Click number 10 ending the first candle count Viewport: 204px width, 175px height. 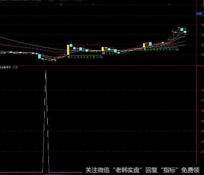(x=101, y=57)
